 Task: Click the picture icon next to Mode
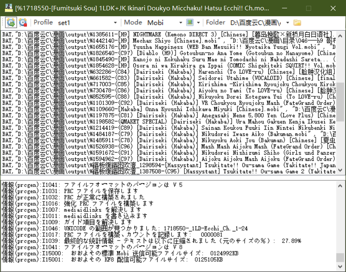(x=190, y=22)
